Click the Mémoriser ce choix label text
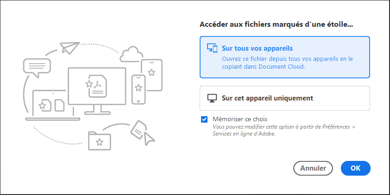 coord(240,119)
